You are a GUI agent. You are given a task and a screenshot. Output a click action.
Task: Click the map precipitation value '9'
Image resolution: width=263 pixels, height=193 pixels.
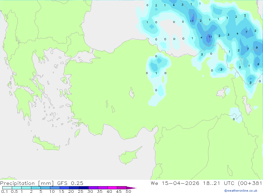(257, 48)
